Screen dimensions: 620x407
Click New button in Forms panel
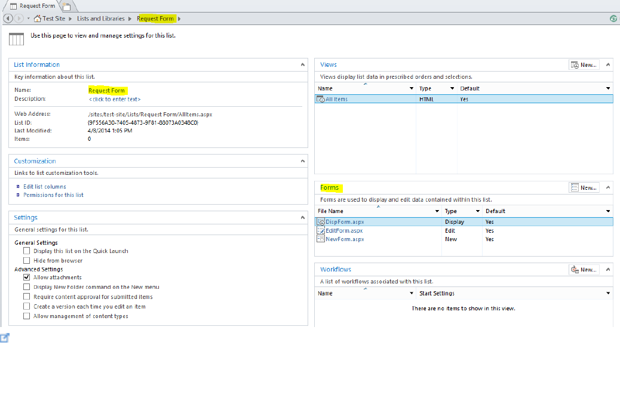(584, 188)
